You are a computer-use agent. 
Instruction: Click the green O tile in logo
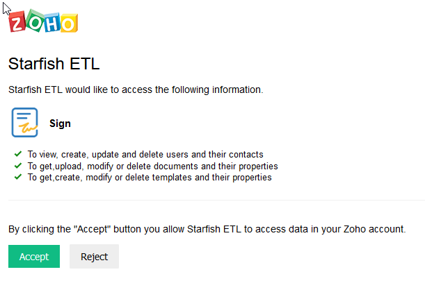(34, 22)
